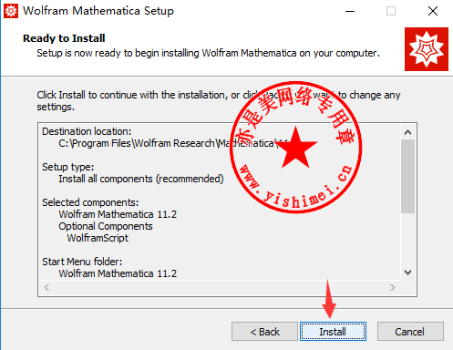Click the horizontal scroll left arrow

coord(46,287)
